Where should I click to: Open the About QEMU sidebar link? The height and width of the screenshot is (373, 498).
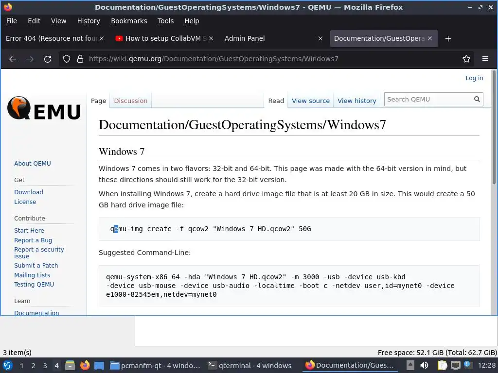(x=33, y=163)
